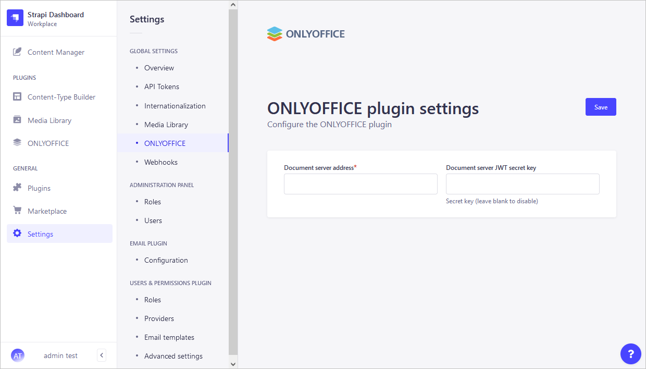Open the Internationalization settings
This screenshot has width=646, height=369.
point(175,105)
